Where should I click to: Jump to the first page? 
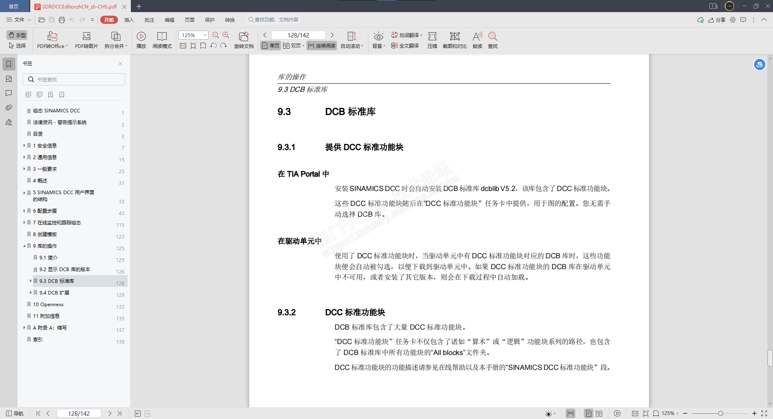(x=38, y=413)
